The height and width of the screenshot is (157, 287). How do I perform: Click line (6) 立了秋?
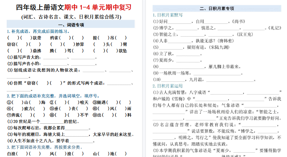(178, 54)
